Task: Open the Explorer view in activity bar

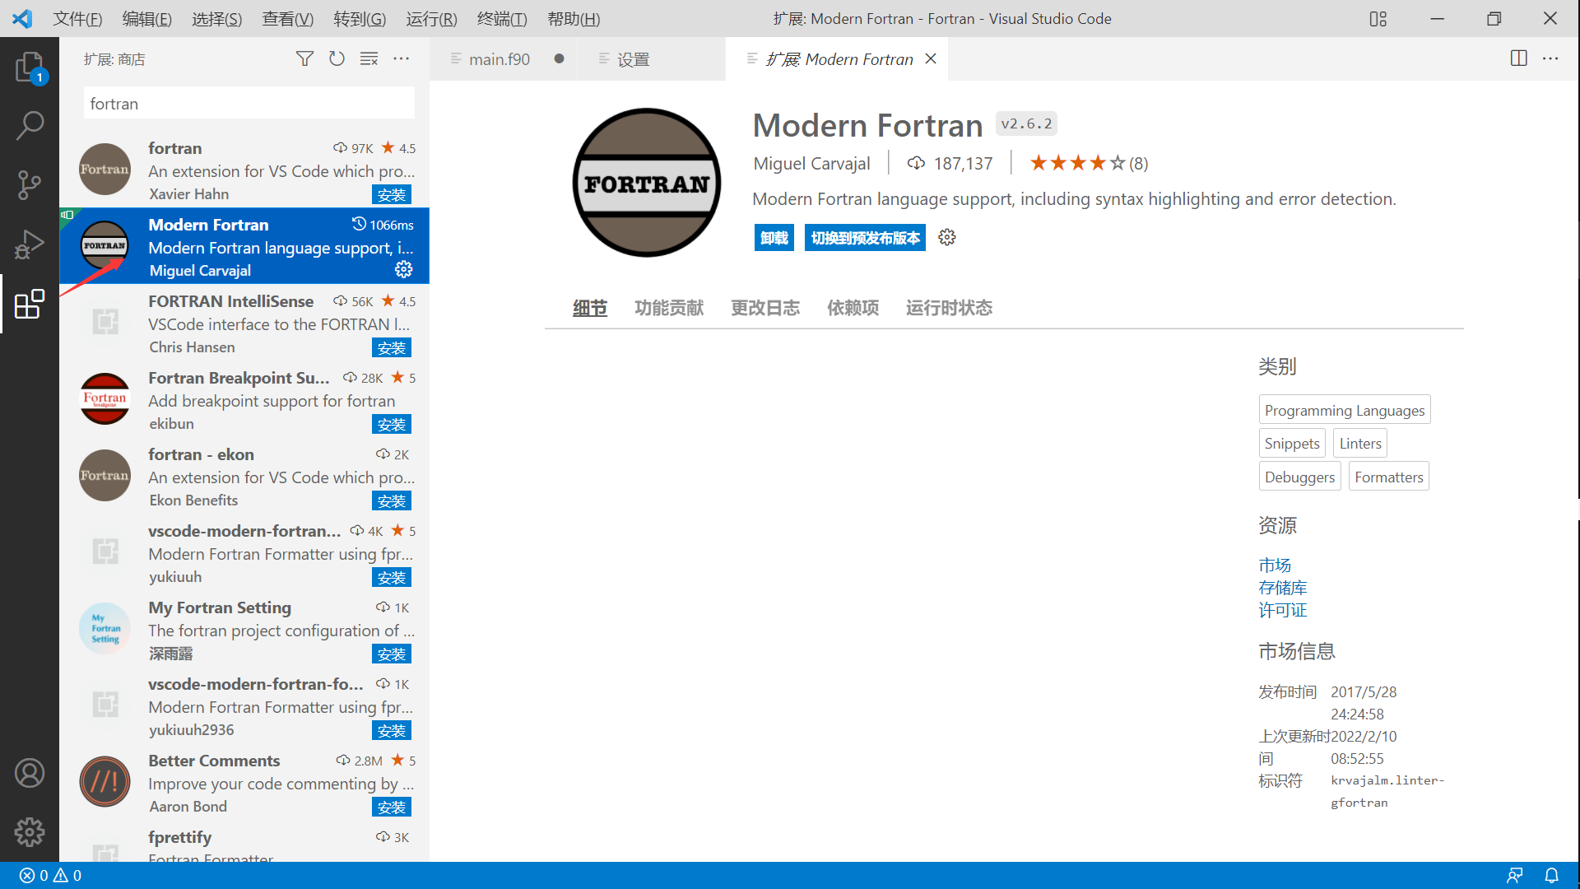Action: tap(30, 67)
